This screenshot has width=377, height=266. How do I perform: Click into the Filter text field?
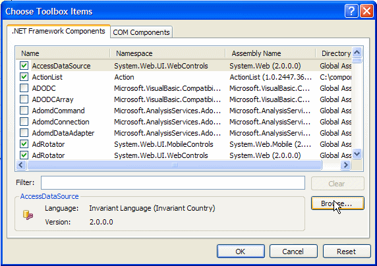click(173, 182)
